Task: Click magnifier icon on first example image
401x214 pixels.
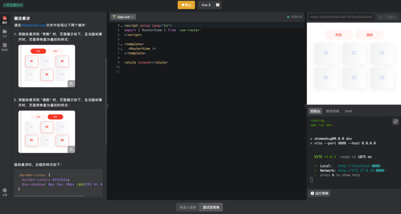Action: [71, 83]
